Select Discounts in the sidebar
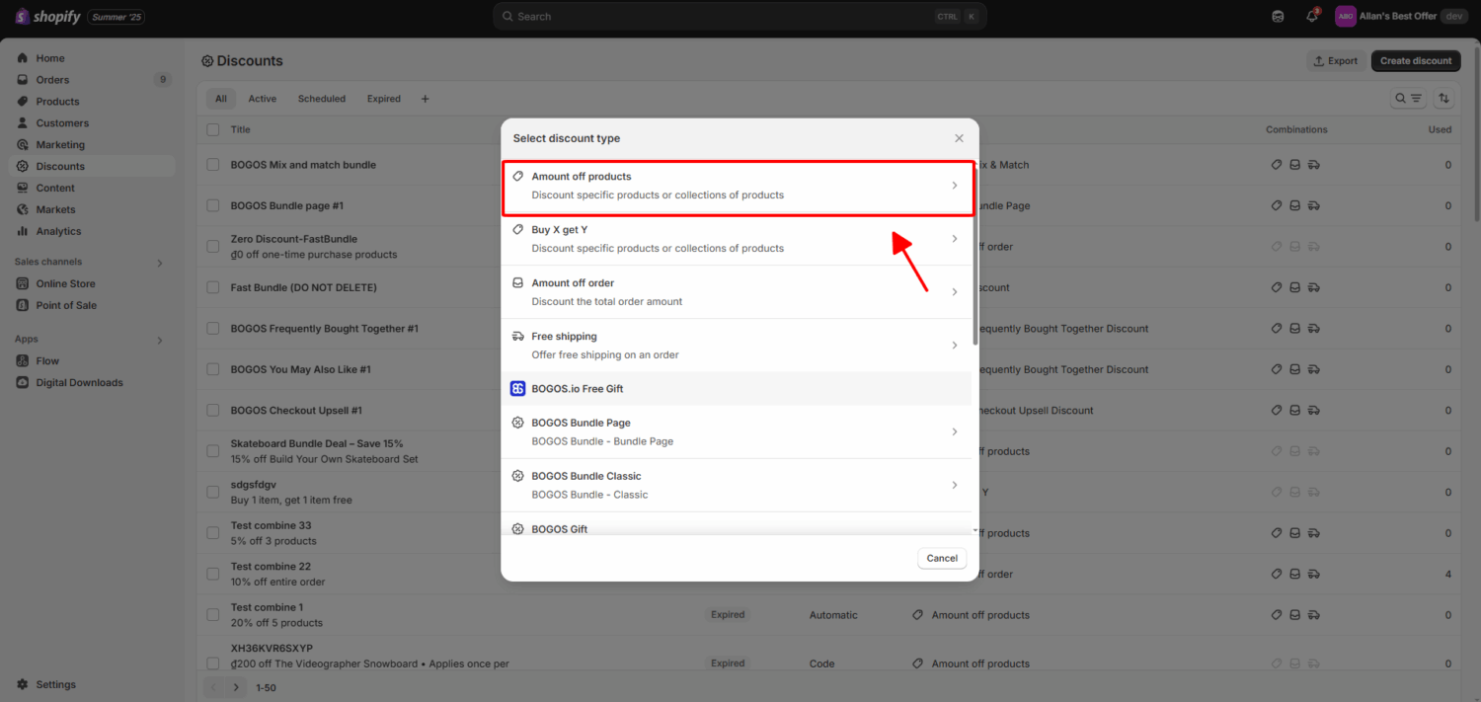 pos(92,166)
